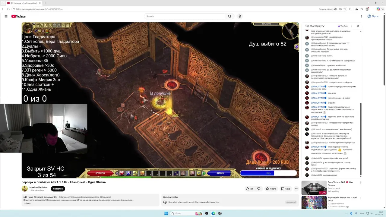Open Deep Techno 24/7 live stream thumbnail

tap(314, 187)
